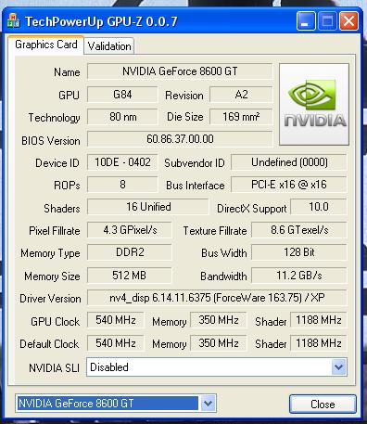Click the "Memory Type" label
The width and height of the screenshot is (367, 424).
coord(50,253)
